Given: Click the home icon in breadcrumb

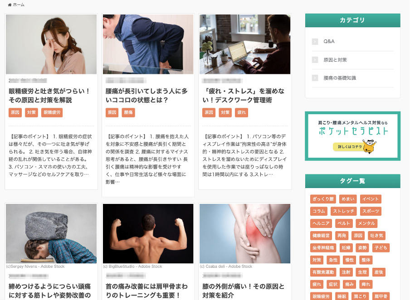Looking at the screenshot, I should [10, 5].
